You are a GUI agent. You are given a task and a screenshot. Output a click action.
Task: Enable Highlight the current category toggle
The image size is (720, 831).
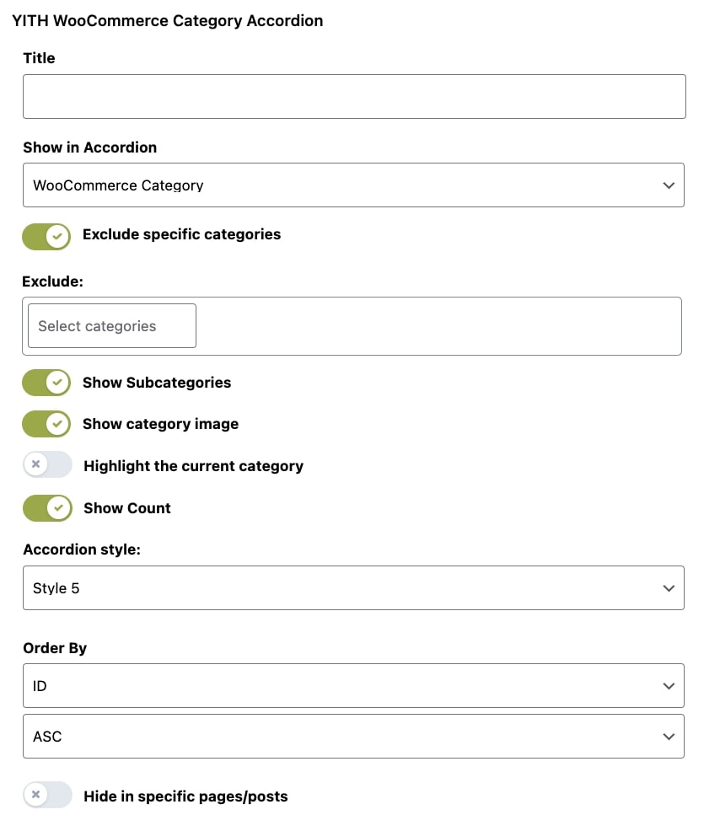click(47, 464)
